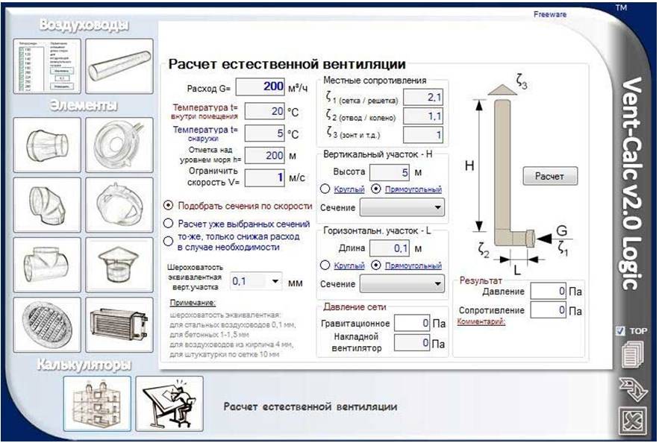Select 'Расчет уже выбранных сечений' option
The width and height of the screenshot is (659, 443).
pos(168,224)
